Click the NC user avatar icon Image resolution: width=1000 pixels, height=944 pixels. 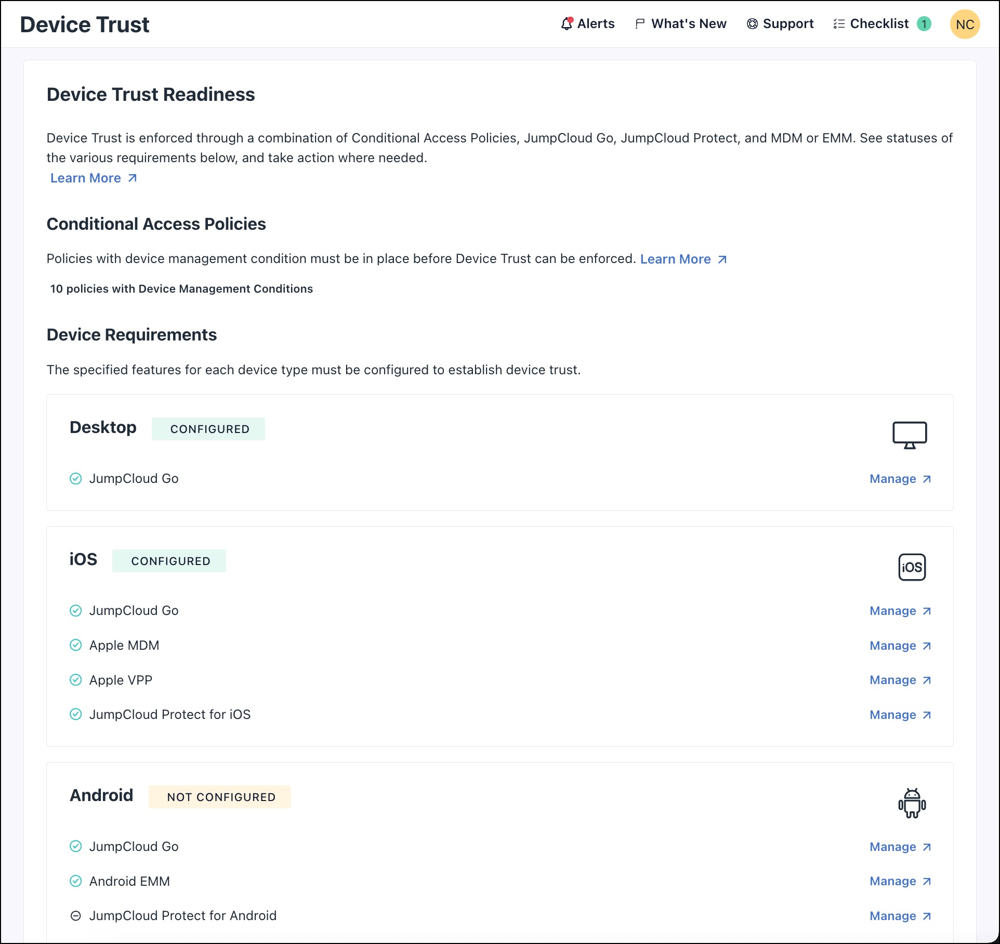pos(965,24)
